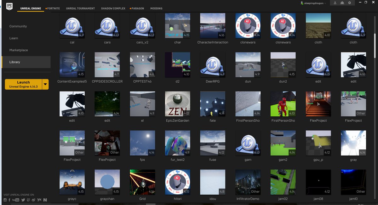Select the Library sidebar item
Image resolution: width=378 pixels, height=205 pixels.
pos(26,62)
